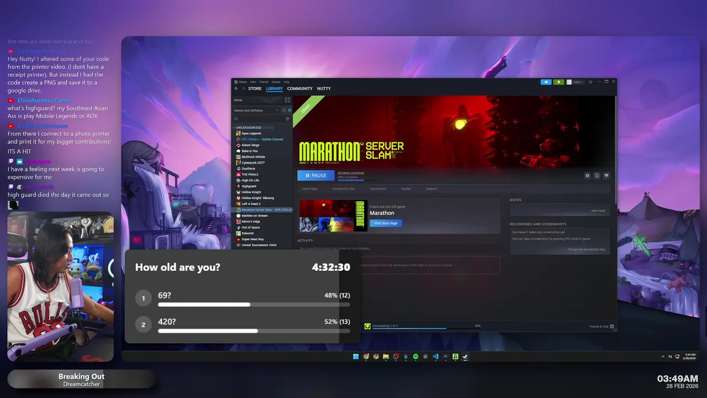The image size is (707, 398).
Task: Go back with Steam's back arrow
Action: click(236, 88)
